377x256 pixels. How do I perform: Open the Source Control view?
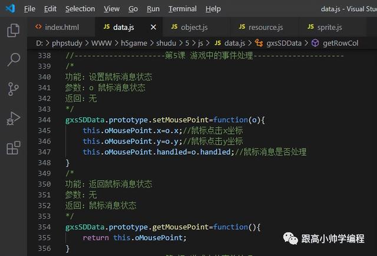point(13,89)
